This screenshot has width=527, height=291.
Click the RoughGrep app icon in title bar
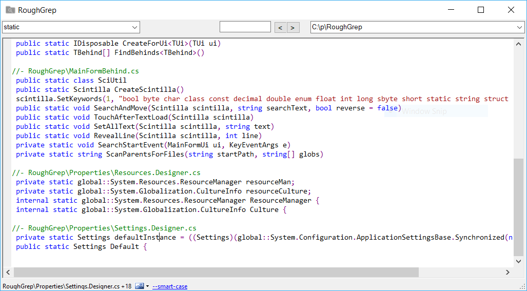pos(10,10)
